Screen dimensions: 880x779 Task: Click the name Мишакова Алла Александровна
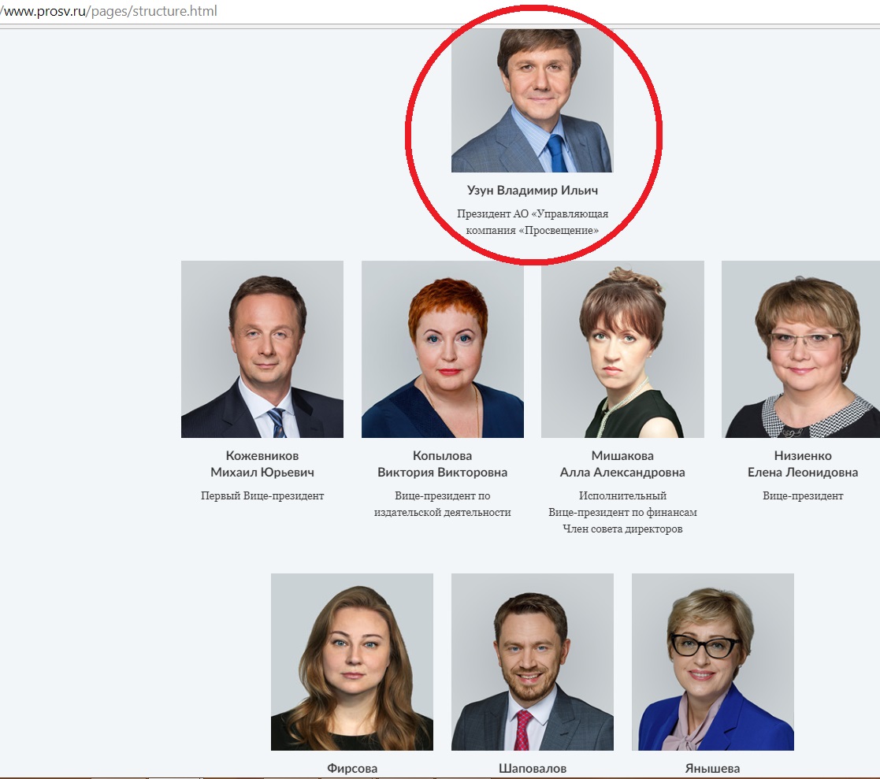(622, 464)
